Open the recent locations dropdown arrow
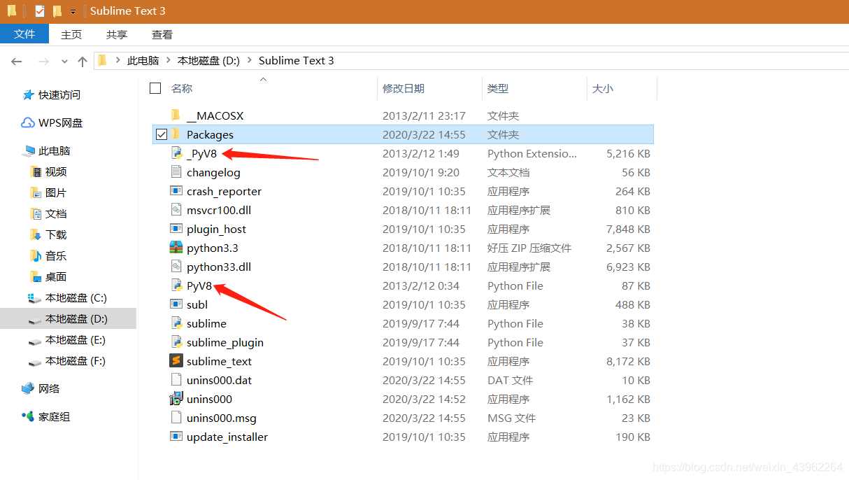This screenshot has width=849, height=480. tap(64, 62)
